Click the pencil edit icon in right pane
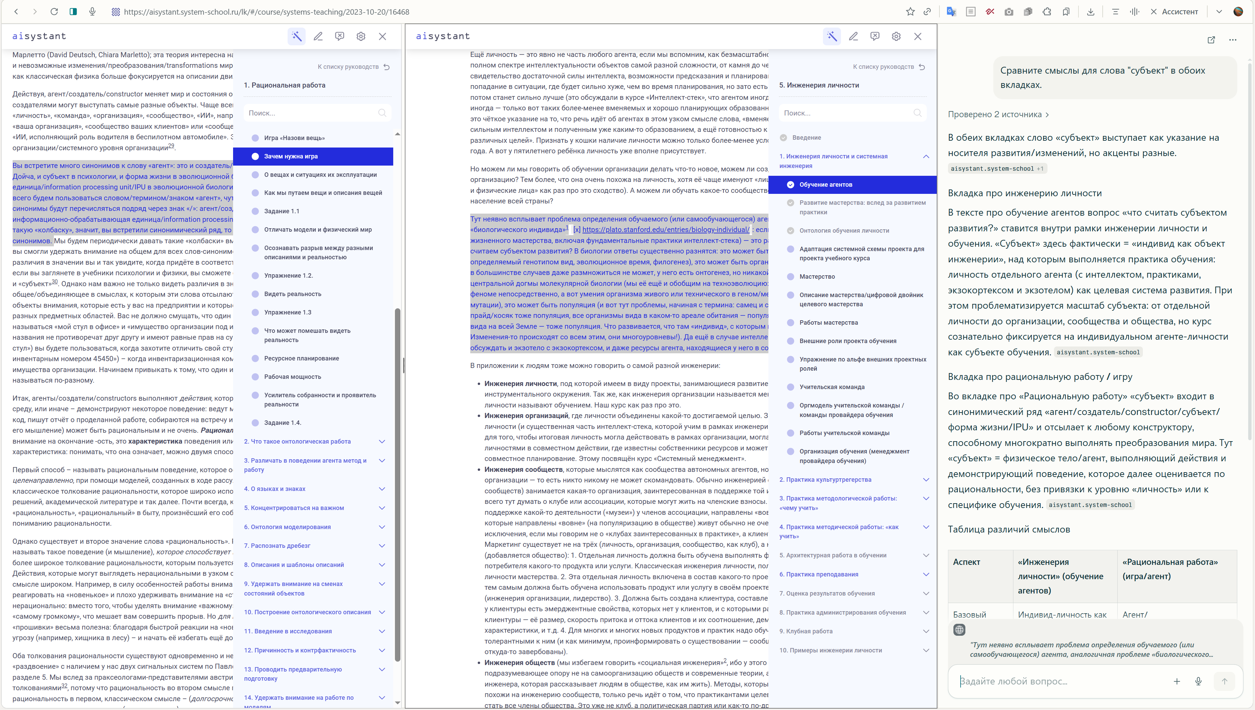Screen dimensions: 1255x710 click(x=853, y=36)
